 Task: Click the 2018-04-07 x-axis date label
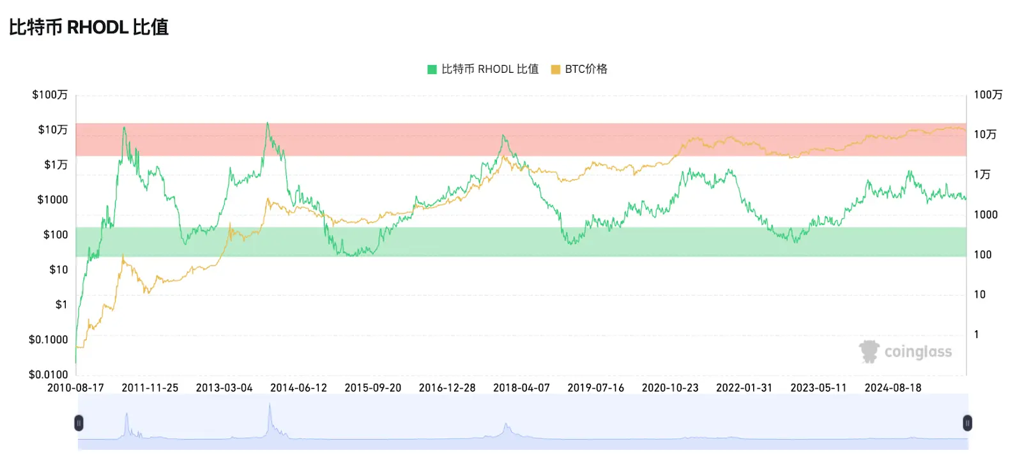(521, 388)
